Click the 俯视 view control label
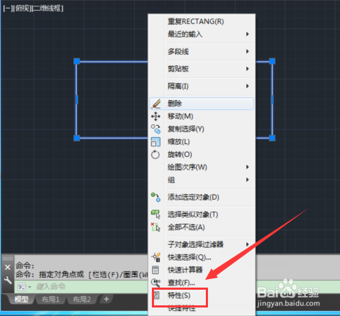The height and width of the screenshot is (316, 340). click(x=22, y=9)
